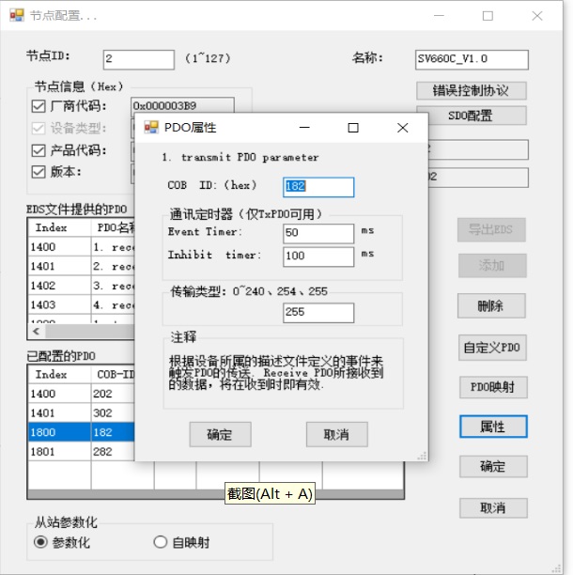573x575 pixels.
Task: Open the 错误控制协议 settings
Action: 471,91
